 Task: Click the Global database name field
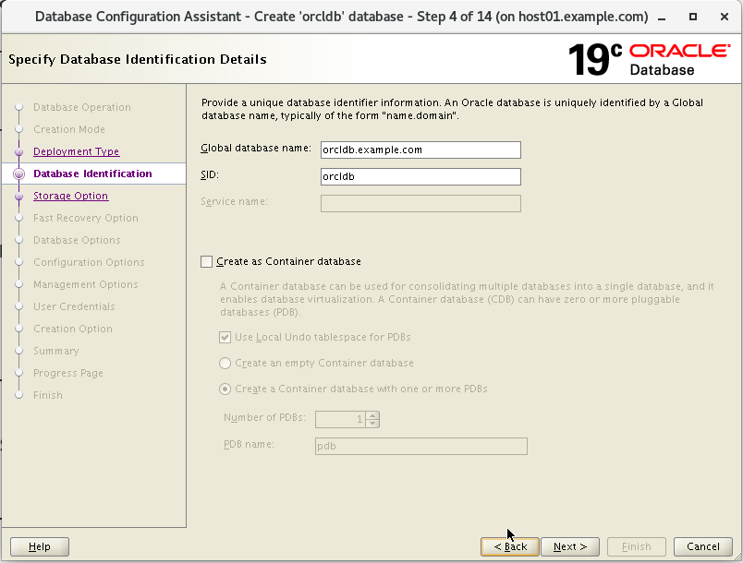pos(420,150)
